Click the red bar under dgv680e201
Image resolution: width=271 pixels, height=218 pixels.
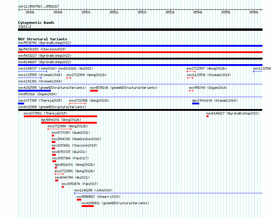[x=69, y=123]
